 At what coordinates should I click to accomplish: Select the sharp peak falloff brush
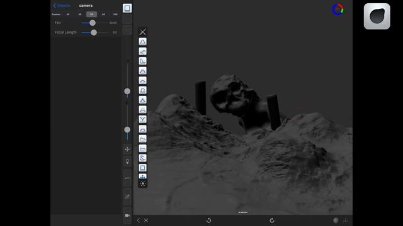143,100
